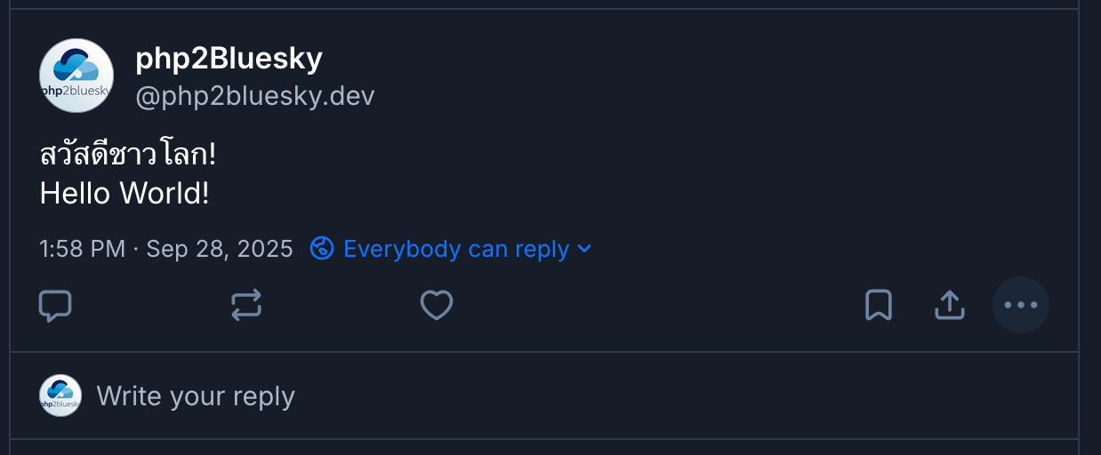Viewport: 1101px width, 455px height.
Task: Open the 'Everybody can reply' setting
Action: tap(455, 249)
